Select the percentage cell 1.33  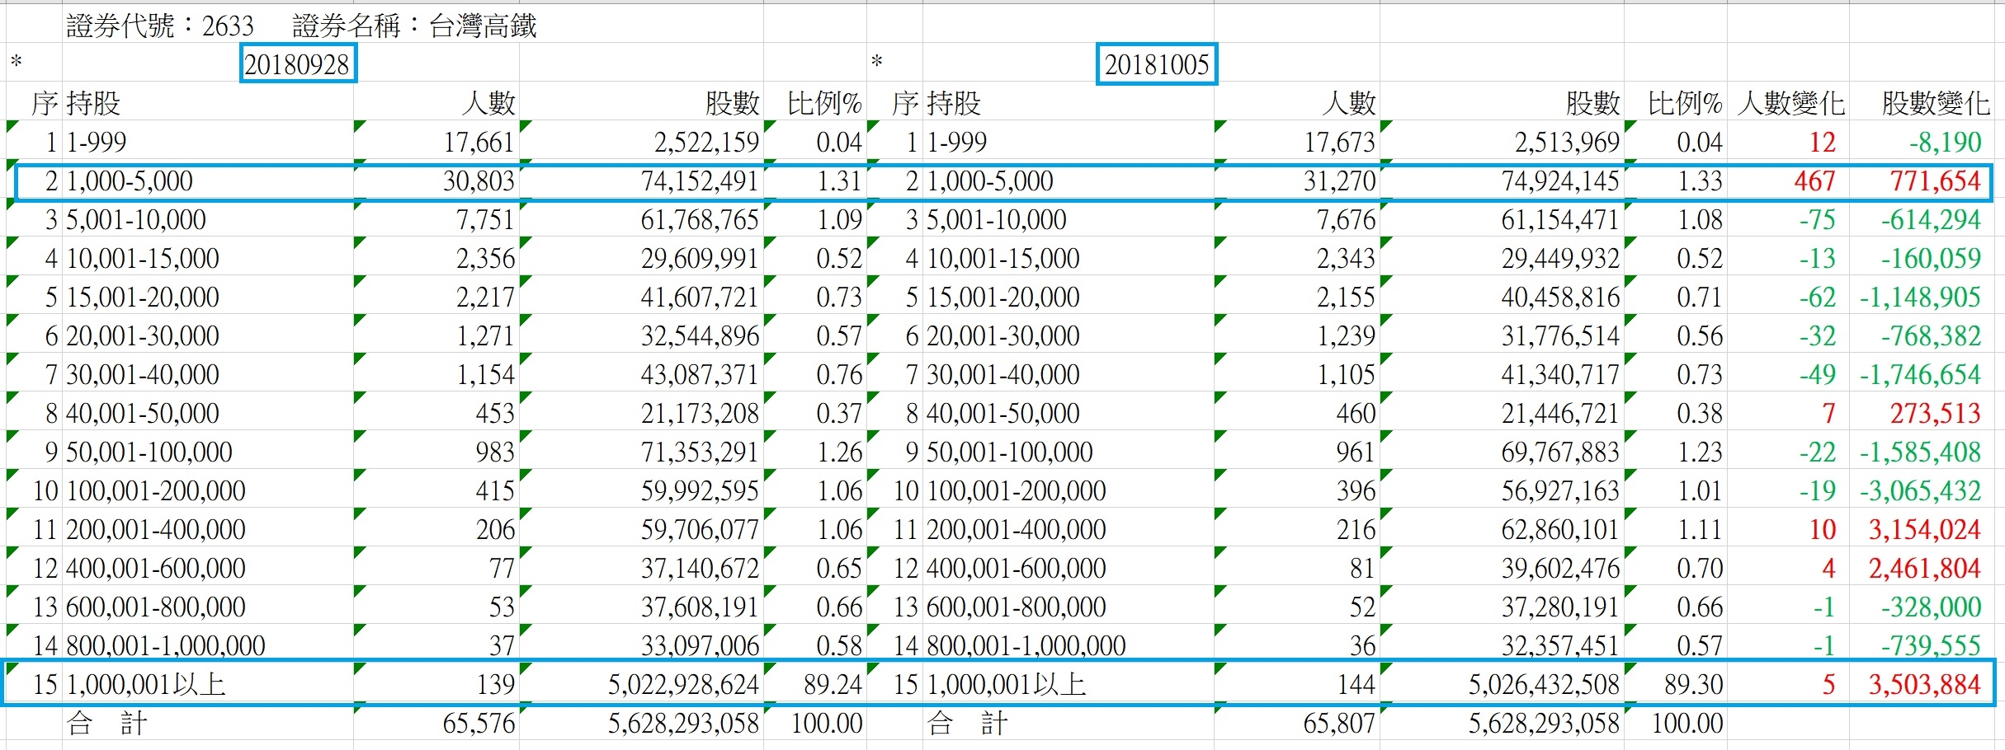(1700, 180)
